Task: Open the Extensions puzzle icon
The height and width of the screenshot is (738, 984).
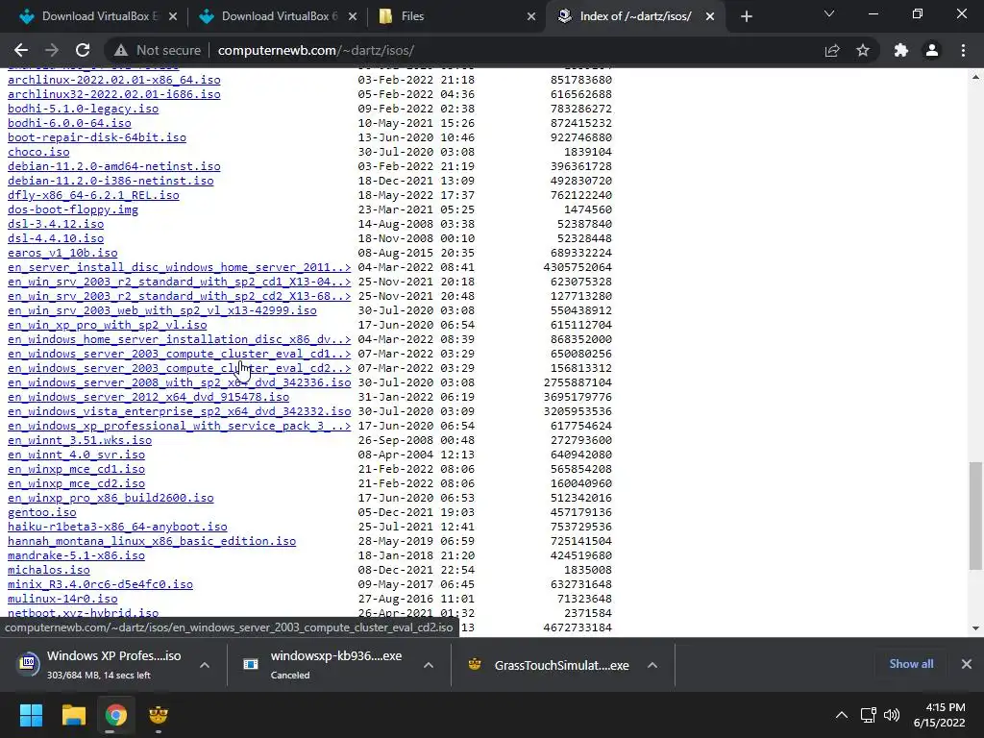Action: (x=901, y=50)
